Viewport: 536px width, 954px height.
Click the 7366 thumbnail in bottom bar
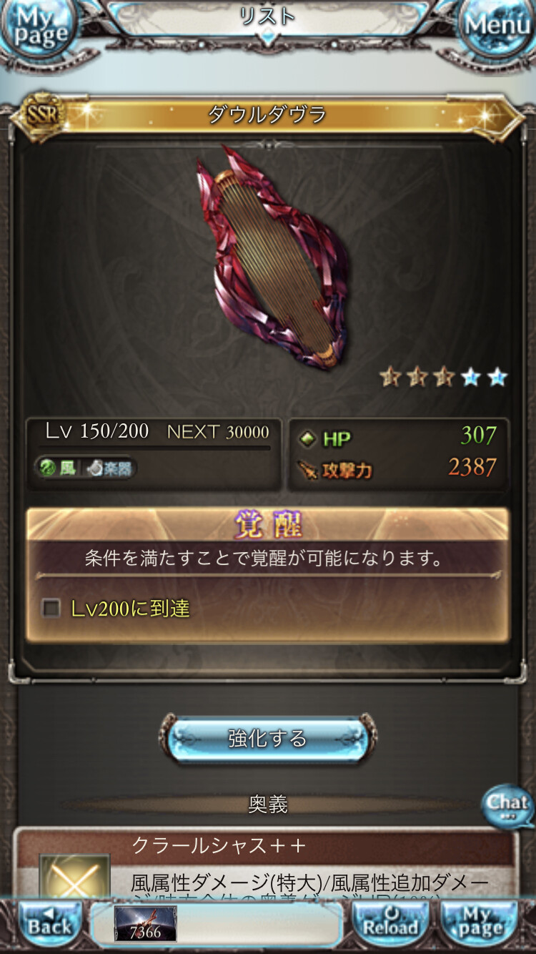[145, 924]
